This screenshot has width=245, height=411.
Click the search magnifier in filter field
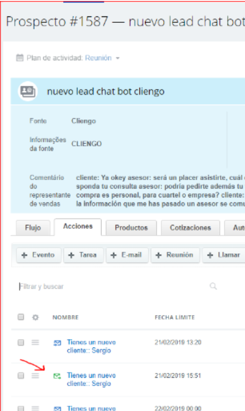click(213, 286)
